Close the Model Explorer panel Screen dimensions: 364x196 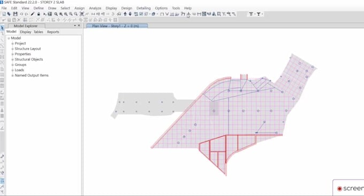click(79, 26)
